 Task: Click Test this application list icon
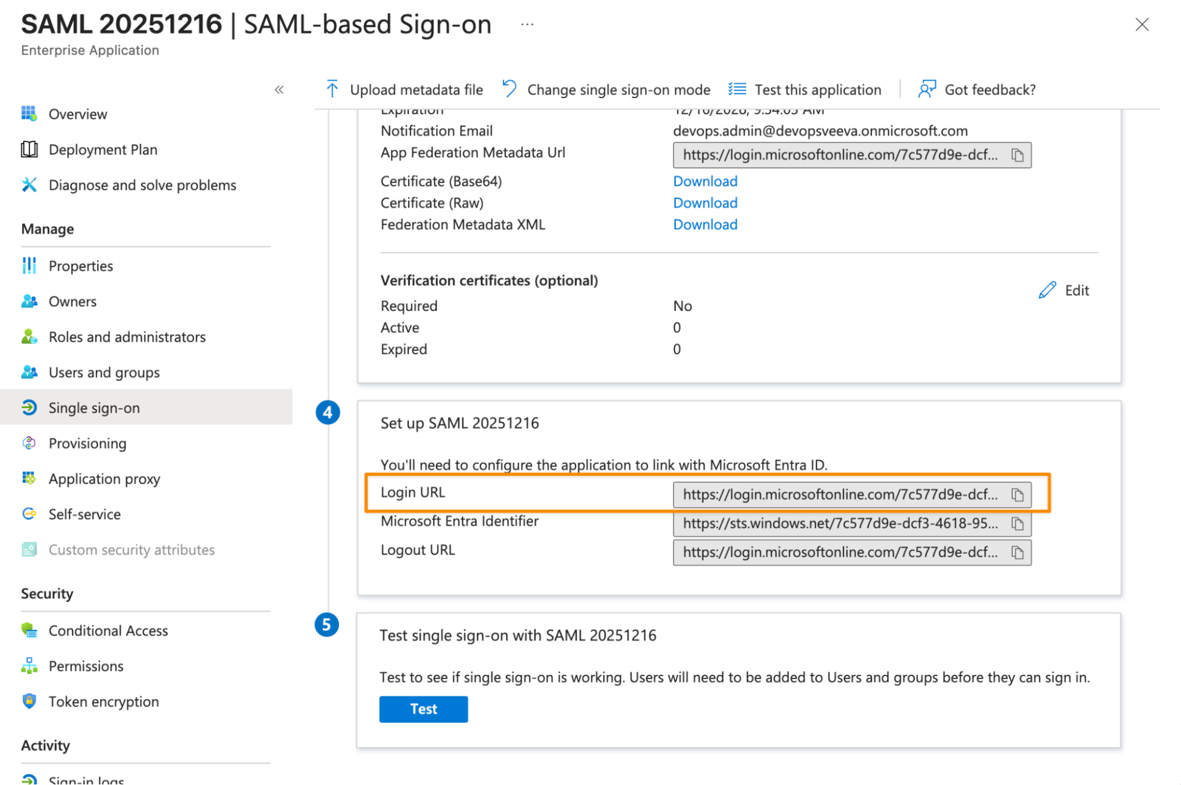click(x=737, y=89)
